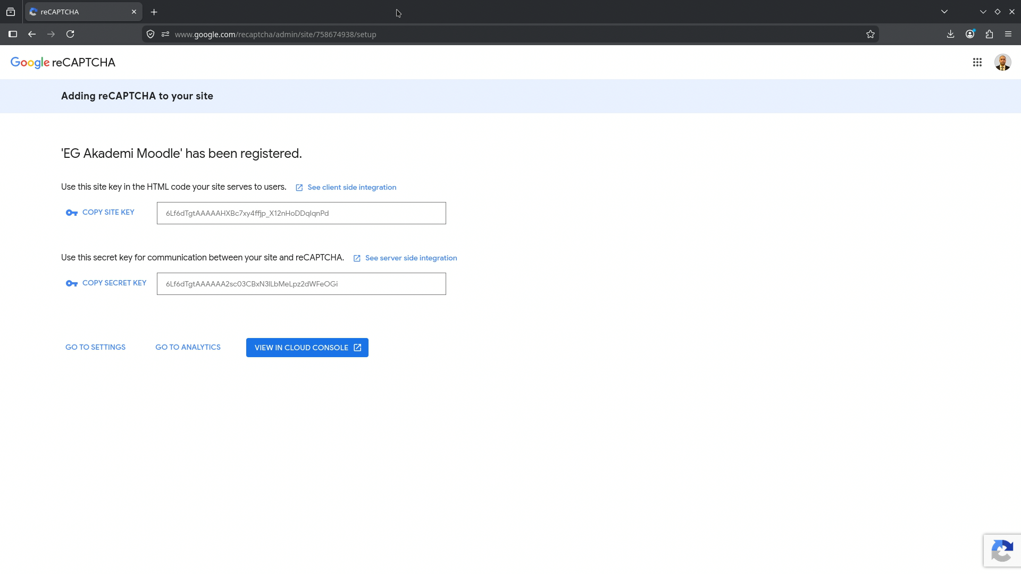Click the COPY SITE KEY button

click(x=100, y=213)
